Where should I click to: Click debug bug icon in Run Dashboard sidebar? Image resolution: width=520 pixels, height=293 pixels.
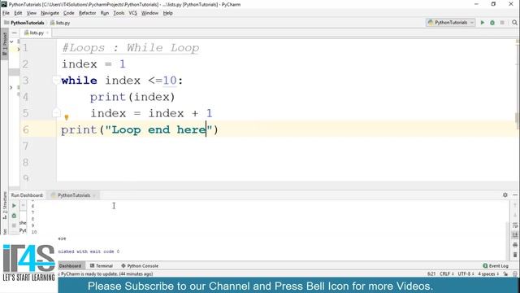14,216
